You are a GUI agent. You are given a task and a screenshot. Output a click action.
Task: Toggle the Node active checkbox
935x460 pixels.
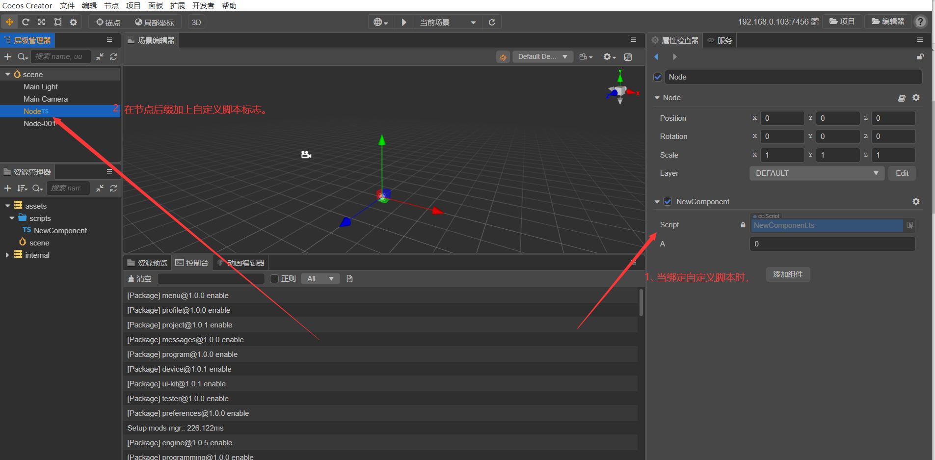click(658, 77)
